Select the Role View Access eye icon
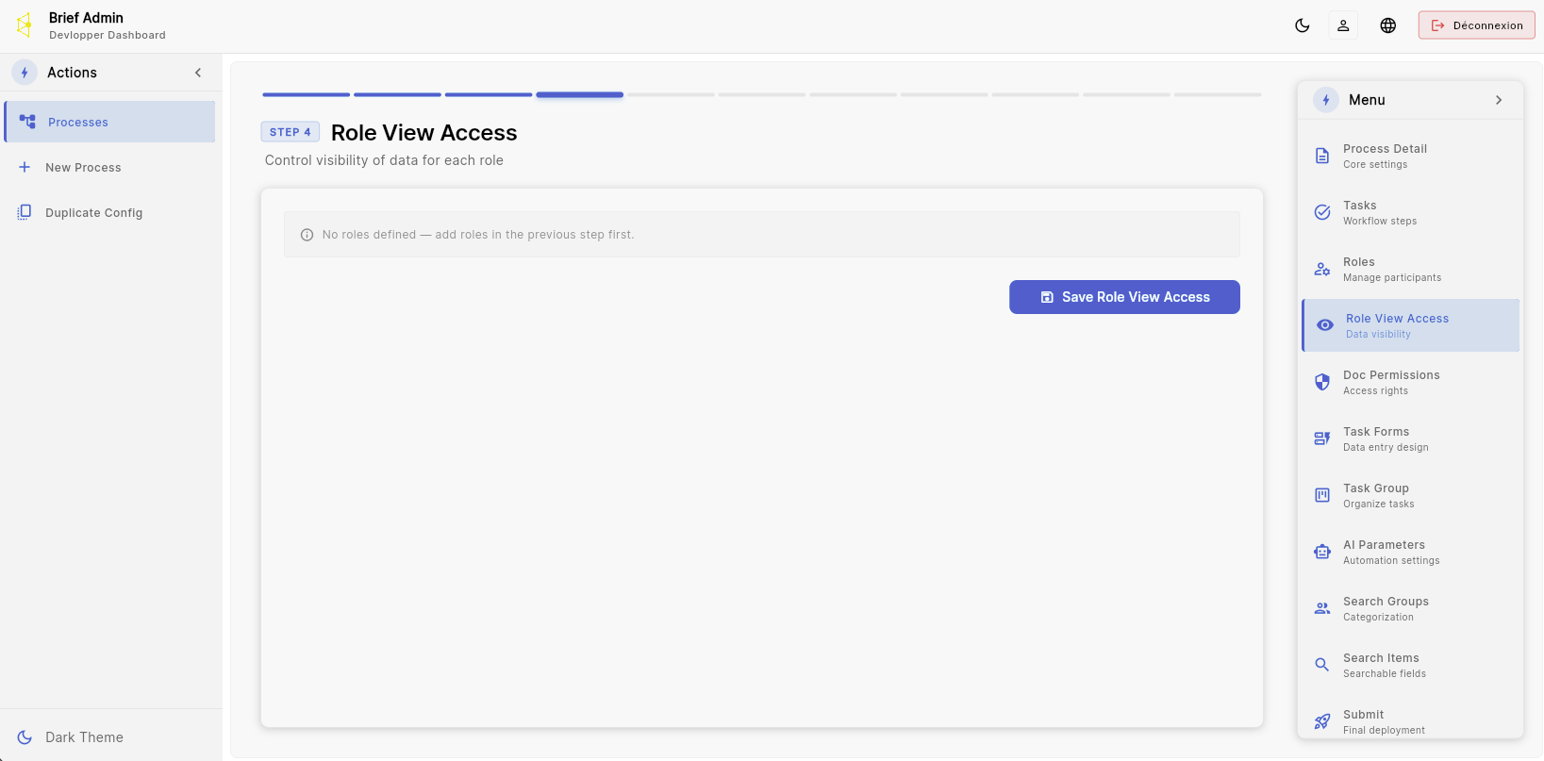 pyautogui.click(x=1325, y=325)
